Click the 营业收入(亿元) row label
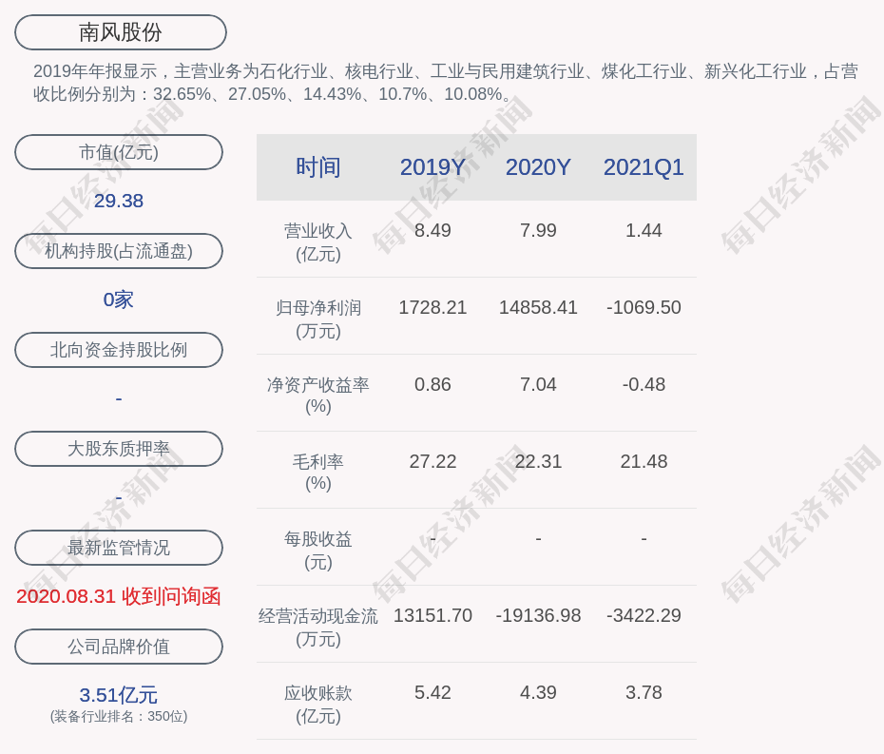Screen dimensions: 884x754 [318, 242]
